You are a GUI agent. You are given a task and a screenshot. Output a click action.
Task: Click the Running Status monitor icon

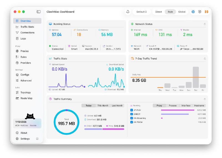pos(50,24)
